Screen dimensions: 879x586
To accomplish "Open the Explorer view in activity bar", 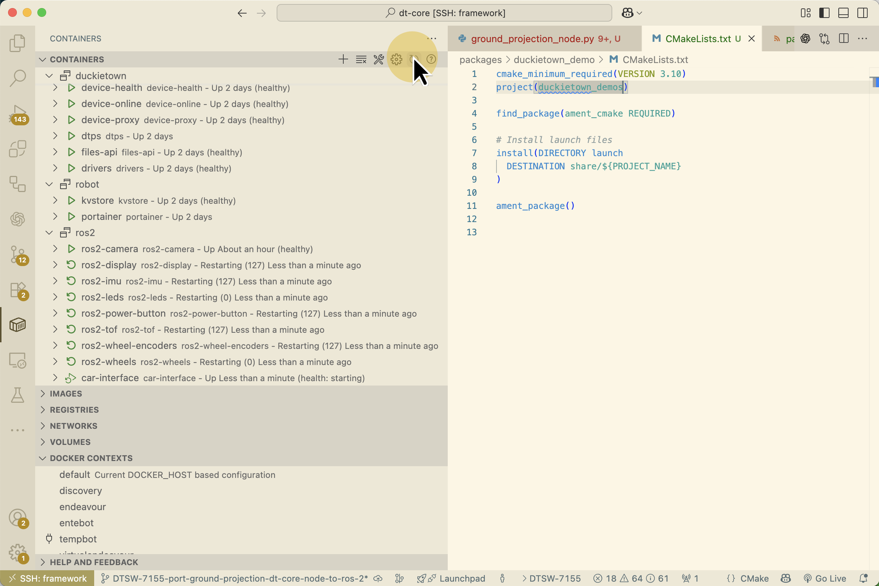I will coord(17,43).
